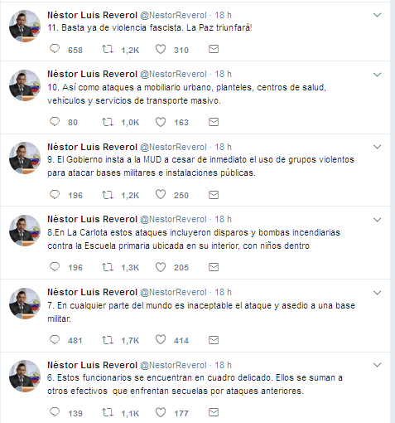Open the 18 h timestamp on tweet 9

[x=223, y=147]
